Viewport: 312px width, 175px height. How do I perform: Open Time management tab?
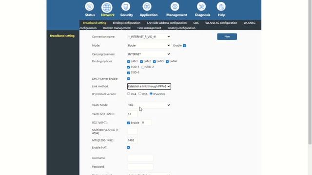coord(149,28)
